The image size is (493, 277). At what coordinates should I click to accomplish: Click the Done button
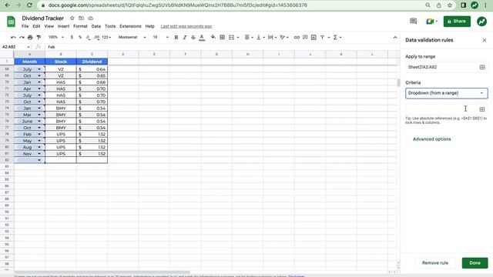(x=475, y=263)
